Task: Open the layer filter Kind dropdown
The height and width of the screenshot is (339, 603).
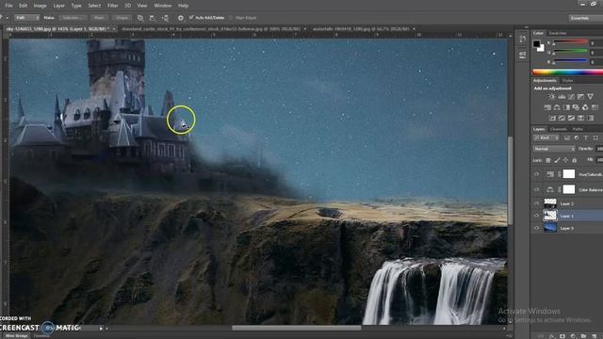Action: pos(546,137)
